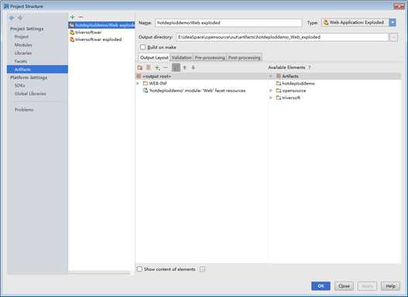408x297 pixels.
Task: Close the Project Structure window
Action: click(399, 5)
